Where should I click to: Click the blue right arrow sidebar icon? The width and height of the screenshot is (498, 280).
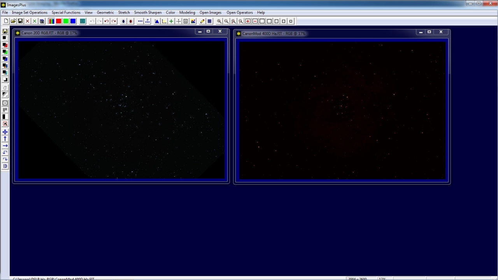click(5, 146)
